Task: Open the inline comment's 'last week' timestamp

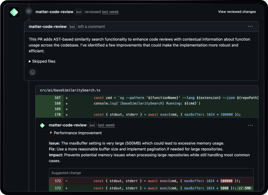Action: pyautogui.click(x=106, y=125)
